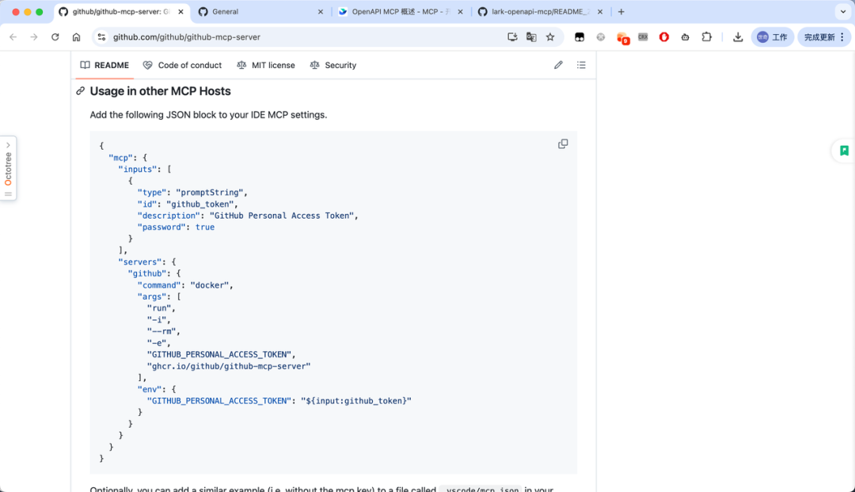Open the 完成更新 Chrome menu

click(823, 37)
